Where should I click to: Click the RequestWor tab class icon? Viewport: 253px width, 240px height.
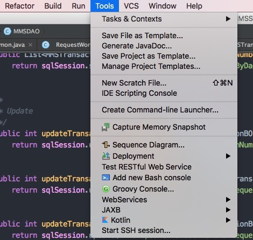click(x=46, y=45)
